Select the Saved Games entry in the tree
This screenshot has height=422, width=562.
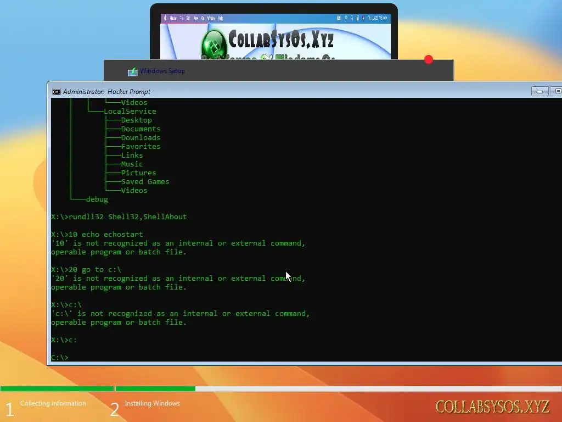click(x=145, y=181)
